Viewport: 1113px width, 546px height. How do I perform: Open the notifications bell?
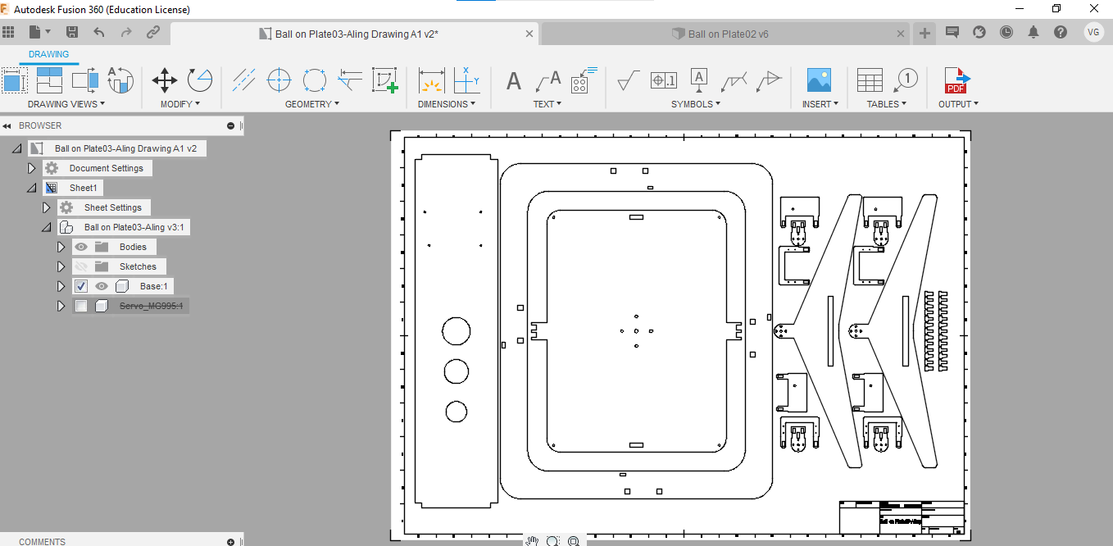click(1033, 32)
